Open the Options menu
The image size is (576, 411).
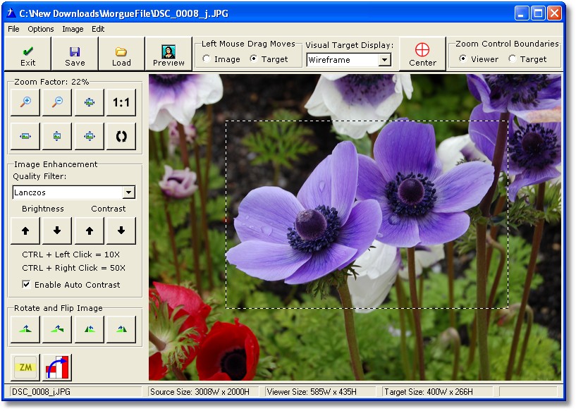tap(41, 29)
